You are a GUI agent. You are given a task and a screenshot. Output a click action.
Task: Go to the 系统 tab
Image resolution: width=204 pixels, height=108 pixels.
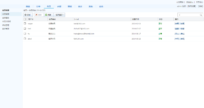91,6
